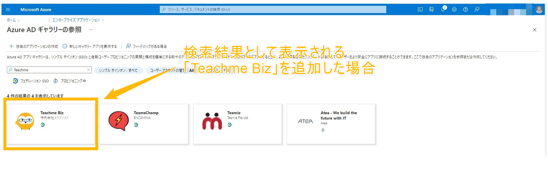This screenshot has width=548, height=170.
Task: Open the portal settings gear
Action: point(454,9)
